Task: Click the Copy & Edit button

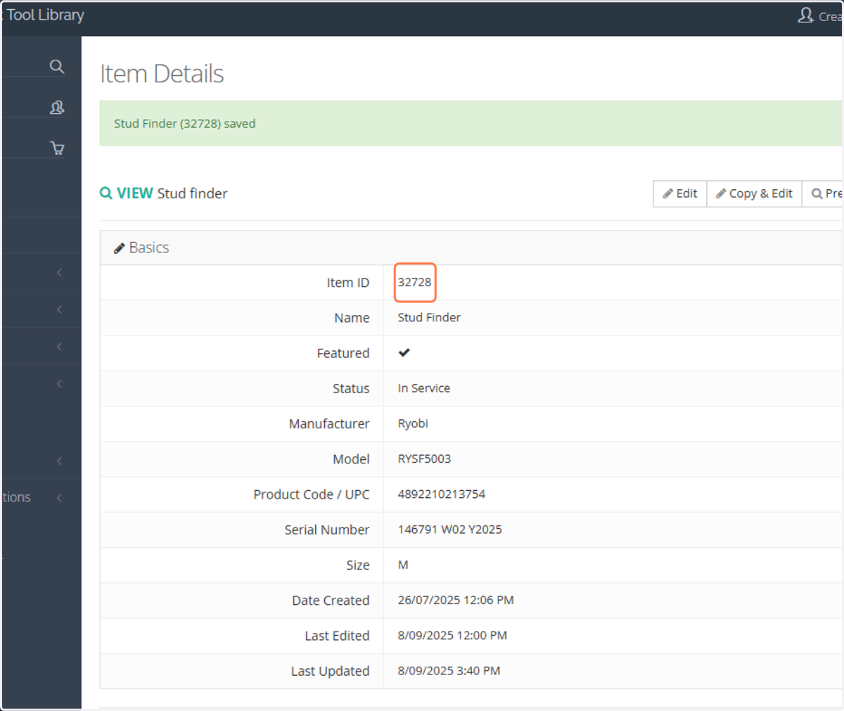Action: [x=754, y=193]
